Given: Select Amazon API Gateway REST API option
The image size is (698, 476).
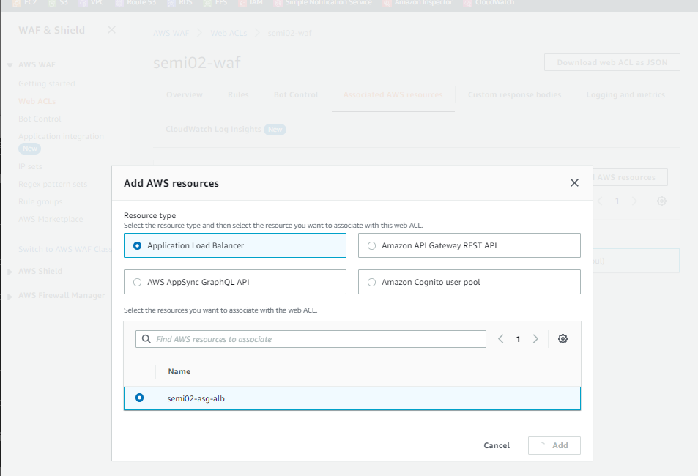Looking at the screenshot, I should pos(469,245).
